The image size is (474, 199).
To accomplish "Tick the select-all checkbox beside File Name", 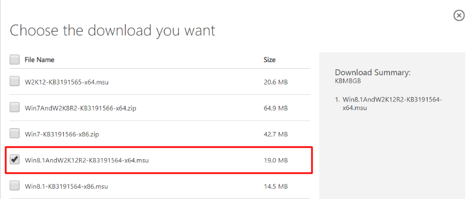I will 15,59.
